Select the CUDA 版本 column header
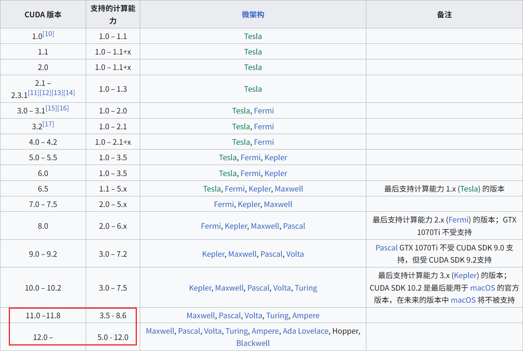The width and height of the screenshot is (523, 351). click(x=43, y=14)
